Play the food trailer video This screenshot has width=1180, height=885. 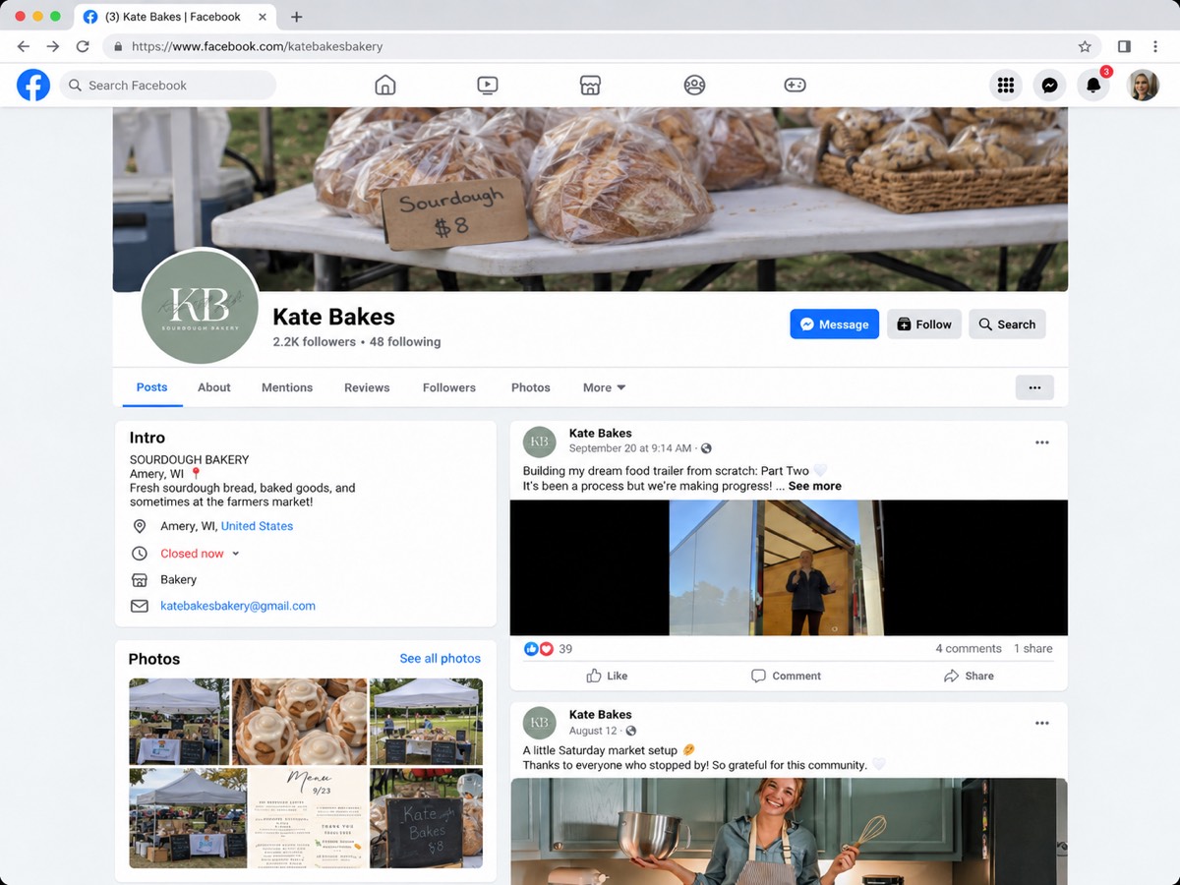tap(789, 568)
